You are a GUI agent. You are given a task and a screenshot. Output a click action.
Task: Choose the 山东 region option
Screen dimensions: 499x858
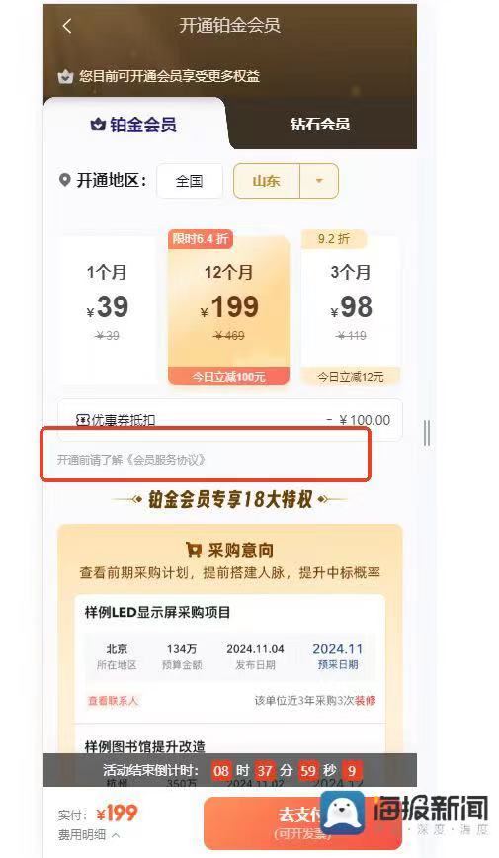pos(267,181)
